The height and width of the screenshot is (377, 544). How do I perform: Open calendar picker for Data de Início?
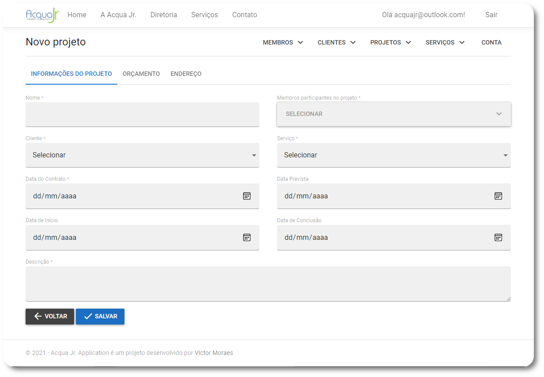point(247,237)
